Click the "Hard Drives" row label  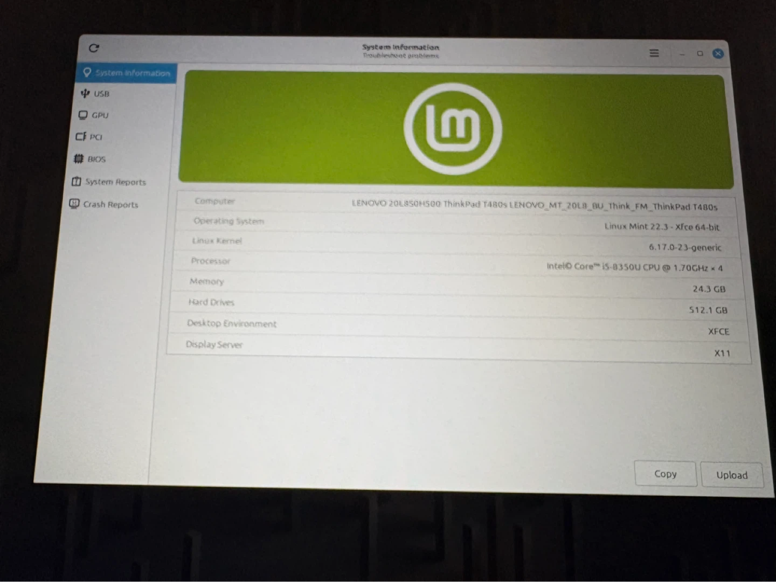click(x=211, y=302)
